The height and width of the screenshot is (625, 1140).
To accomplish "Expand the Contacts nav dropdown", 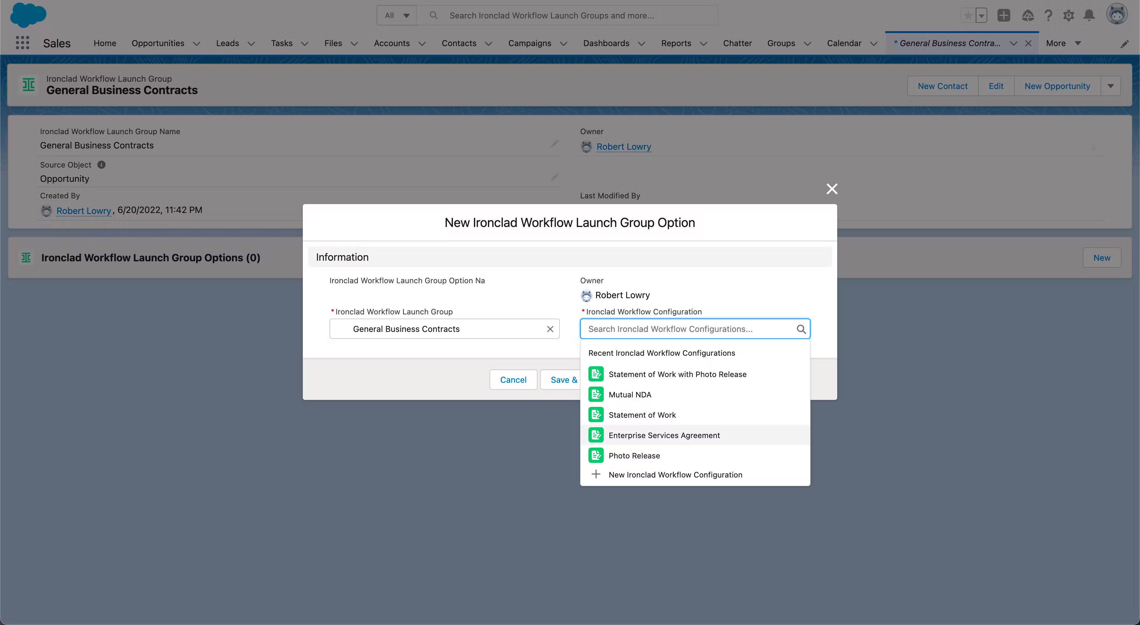I will 489,43.
